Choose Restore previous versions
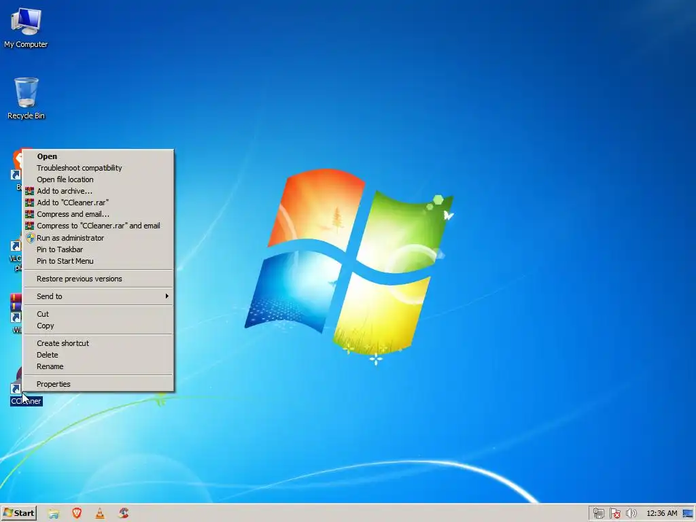The width and height of the screenshot is (696, 522). tap(98, 279)
